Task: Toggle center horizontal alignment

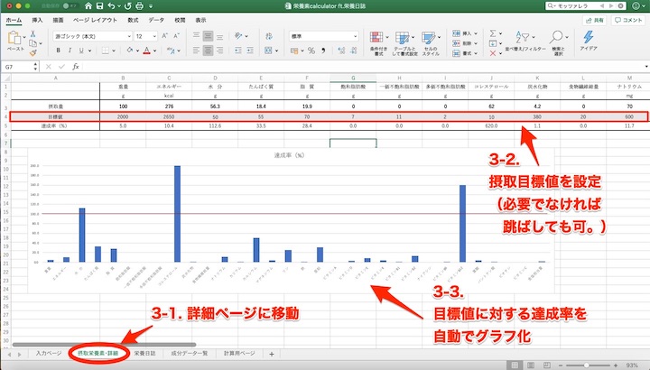Action: (x=209, y=51)
